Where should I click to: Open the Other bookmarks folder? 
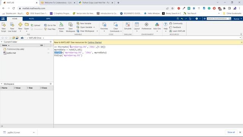[x=232, y=14]
